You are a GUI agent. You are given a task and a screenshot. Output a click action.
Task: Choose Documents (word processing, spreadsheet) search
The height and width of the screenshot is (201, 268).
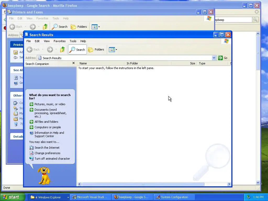point(51,113)
